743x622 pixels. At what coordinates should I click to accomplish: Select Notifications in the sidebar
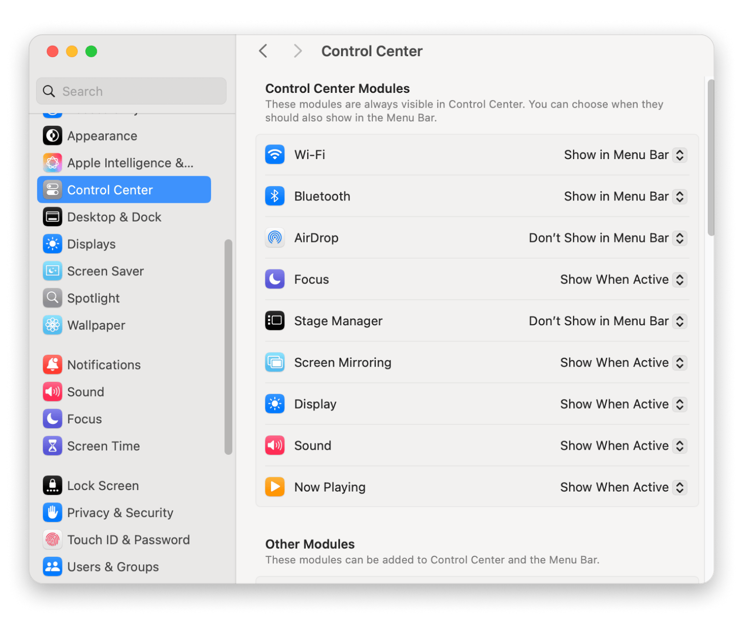[104, 365]
